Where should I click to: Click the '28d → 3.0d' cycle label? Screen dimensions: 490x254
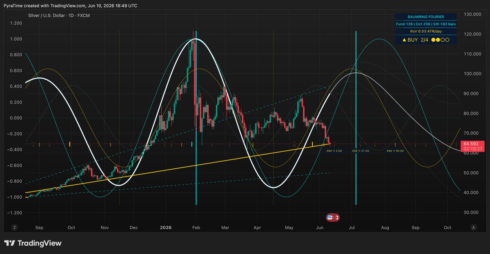(x=334, y=151)
